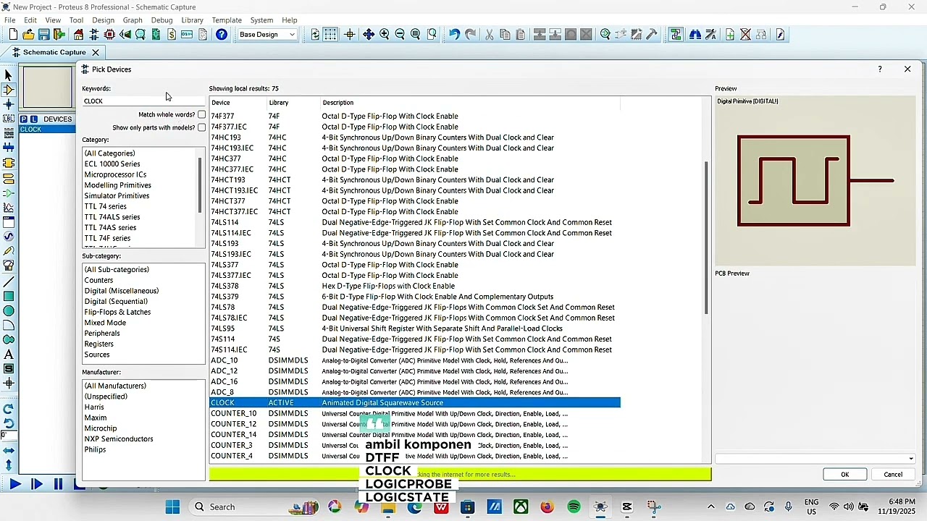Switch to Schematic Capture tab
The width and height of the screenshot is (927, 521).
tap(54, 52)
